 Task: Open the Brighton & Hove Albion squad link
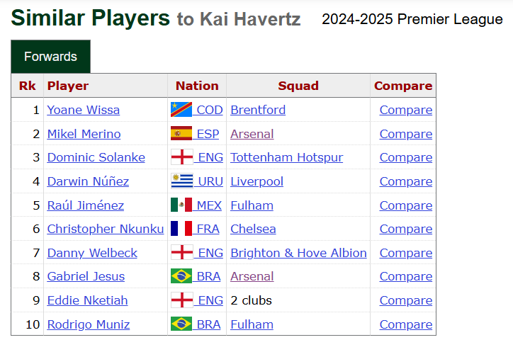[x=298, y=253]
